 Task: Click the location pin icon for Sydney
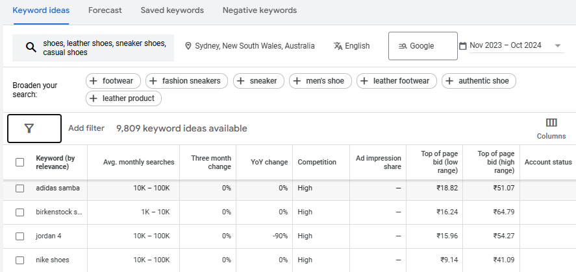coord(188,46)
